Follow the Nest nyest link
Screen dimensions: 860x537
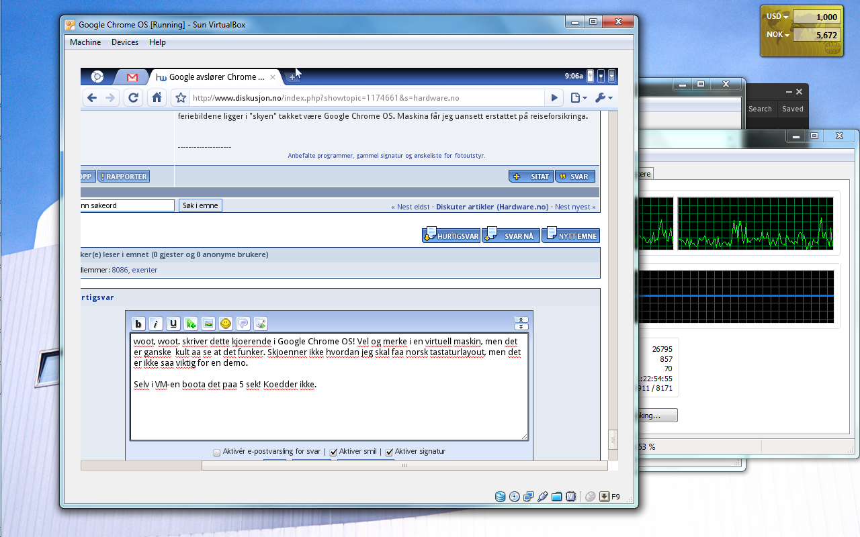click(574, 207)
